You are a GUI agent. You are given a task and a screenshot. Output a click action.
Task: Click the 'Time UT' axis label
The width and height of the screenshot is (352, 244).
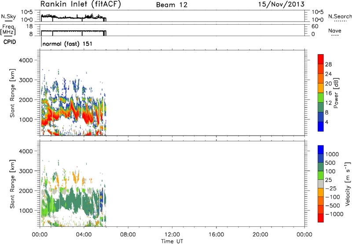coord(172,241)
